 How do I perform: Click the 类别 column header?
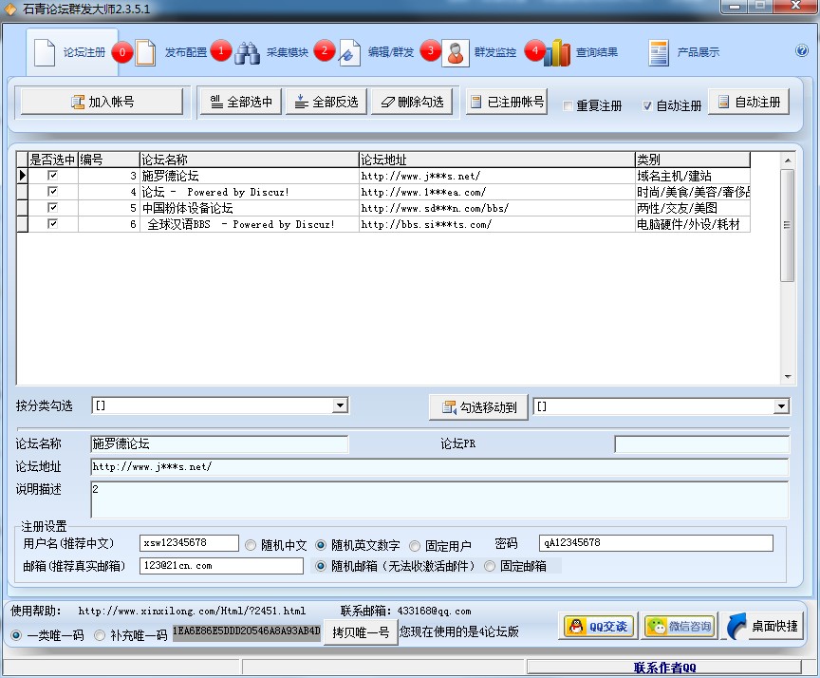click(692, 160)
